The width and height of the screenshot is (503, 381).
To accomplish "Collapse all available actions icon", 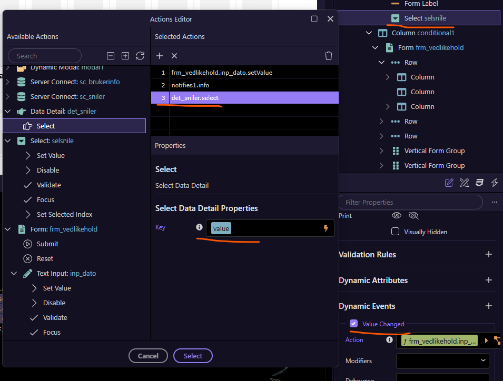I will pyautogui.click(x=111, y=56).
